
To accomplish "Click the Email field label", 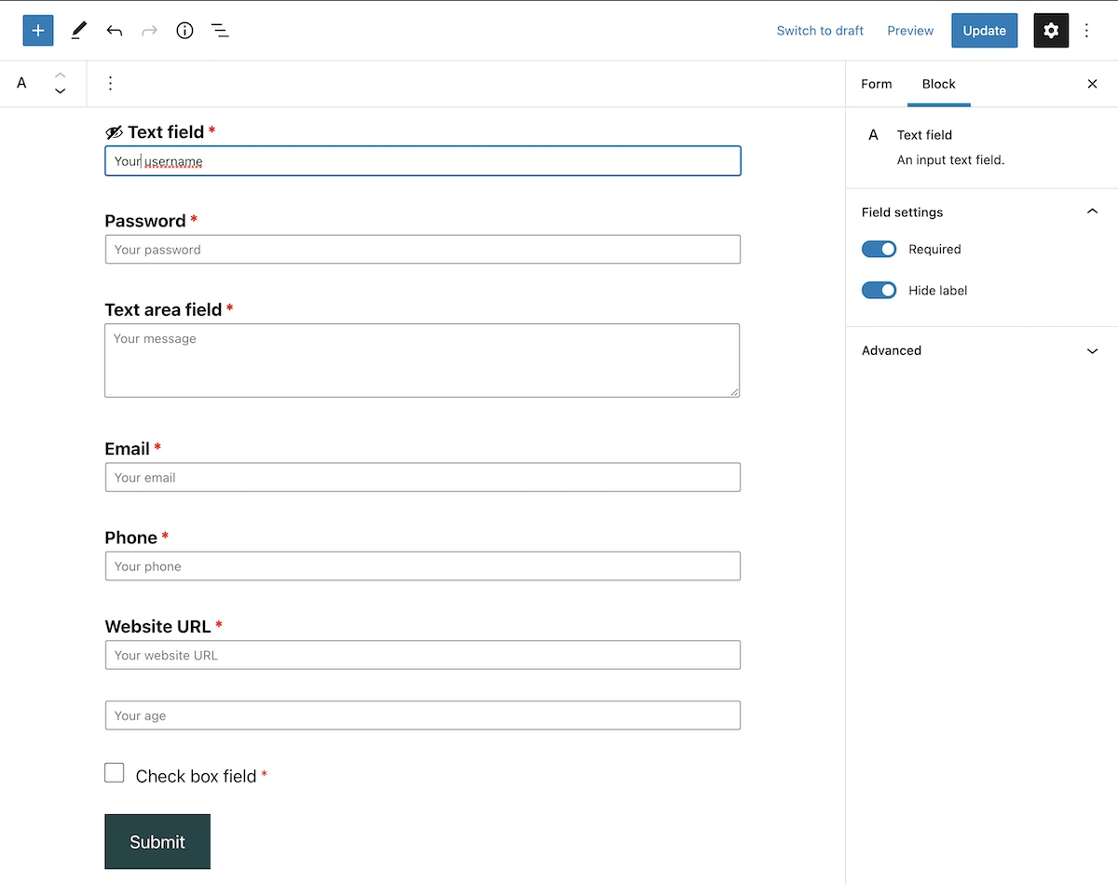I will pyautogui.click(x=128, y=449).
